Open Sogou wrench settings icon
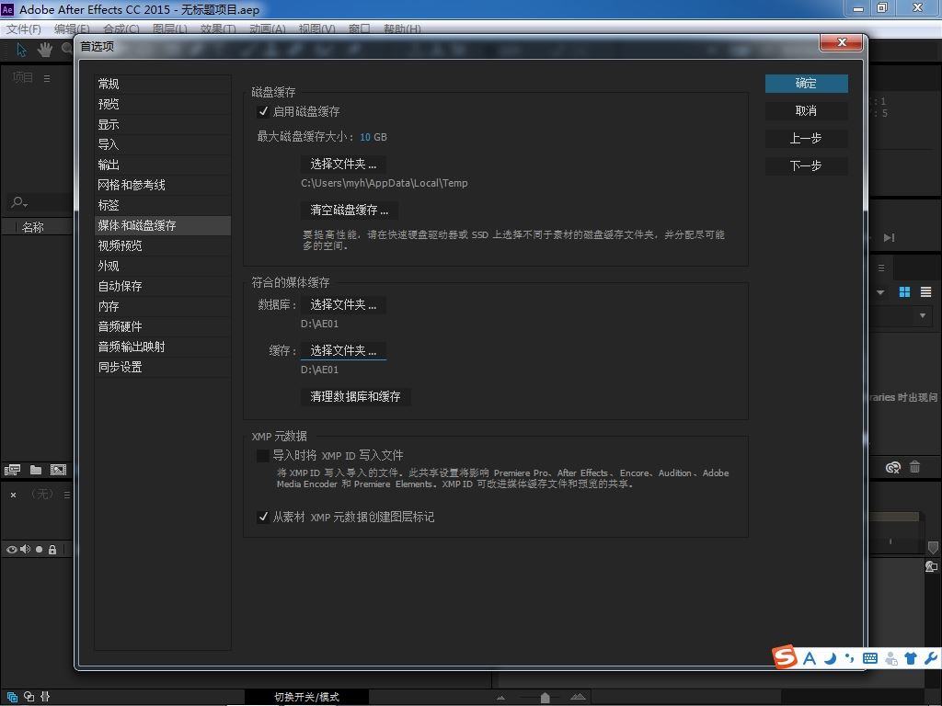The width and height of the screenshot is (942, 706). pyautogui.click(x=931, y=658)
